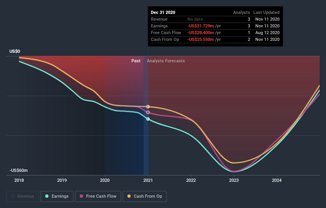Click the pink Free Cash Flow legend dot
The image size is (326, 208).
tap(81, 196)
